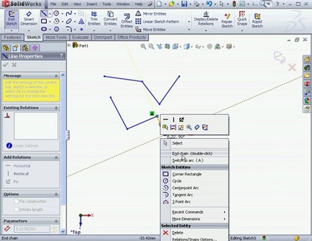This screenshot has height=241, width=312.
Task: Select the Smart Dimension tool
Action: pos(29,19)
